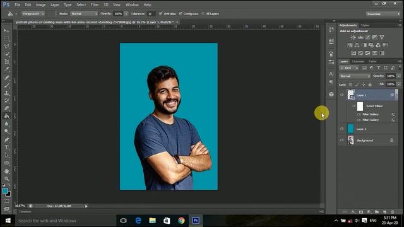Viewport: 404px width, 227px height.
Task: Add a Channel Mixer adjustment
Action: [378, 45]
